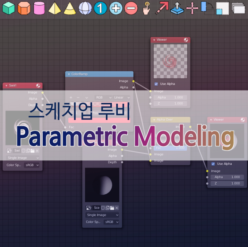Click the ColorRamp Image output socket
Screen dimensions: 248x247
click(x=133, y=81)
